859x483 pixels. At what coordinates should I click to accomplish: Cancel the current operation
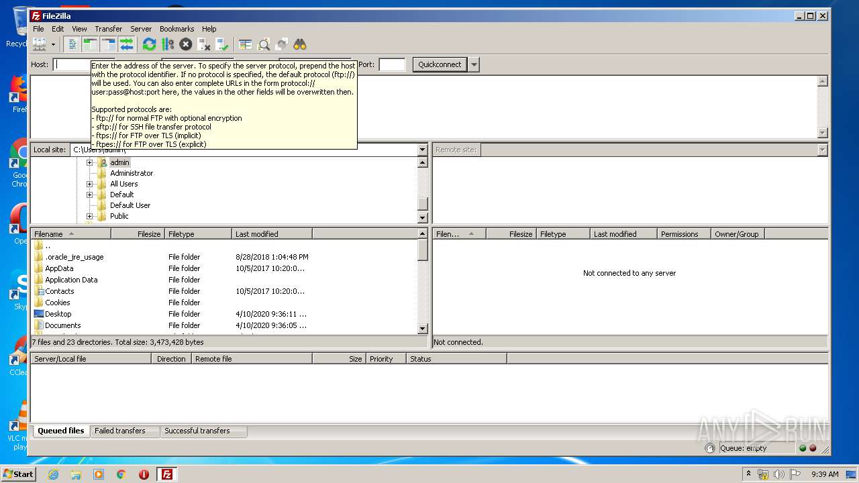point(186,44)
